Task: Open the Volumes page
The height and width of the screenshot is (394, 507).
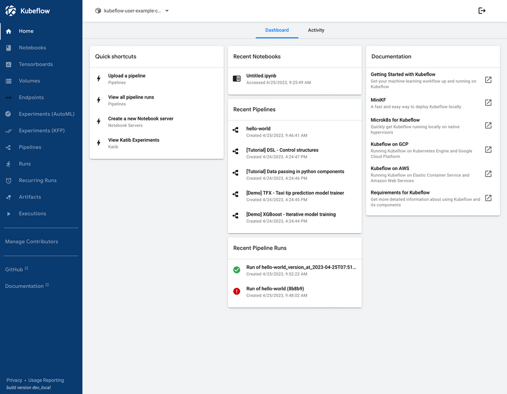Action: (28, 81)
